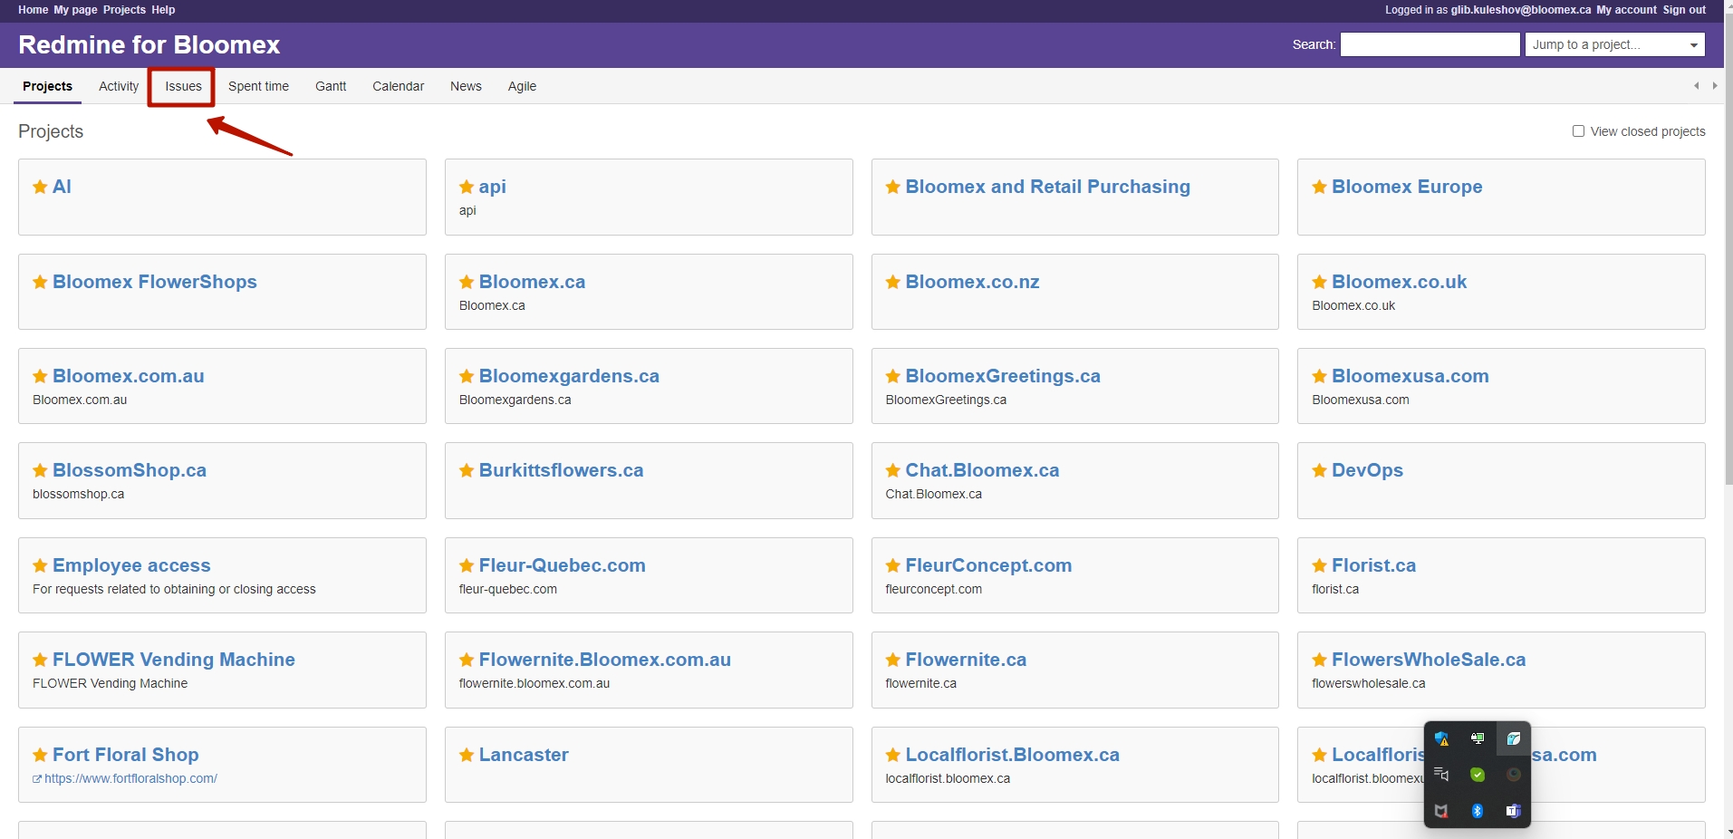Open the Fleur-Quebec.com project

562,565
